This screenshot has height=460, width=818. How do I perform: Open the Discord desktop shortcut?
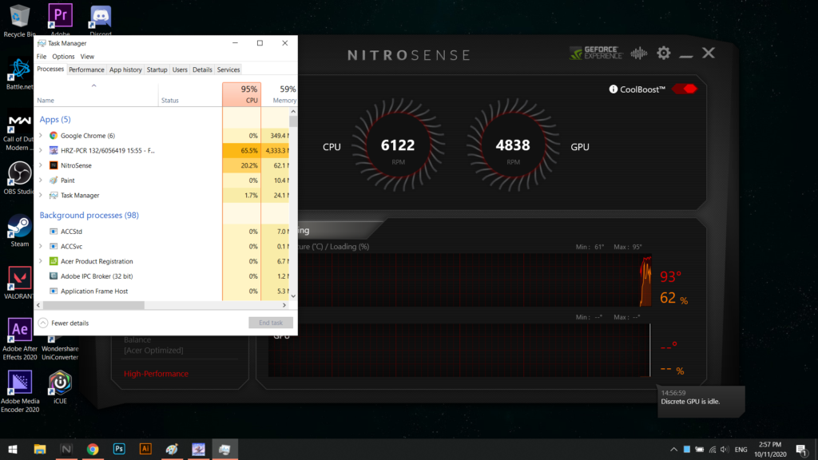pyautogui.click(x=100, y=20)
